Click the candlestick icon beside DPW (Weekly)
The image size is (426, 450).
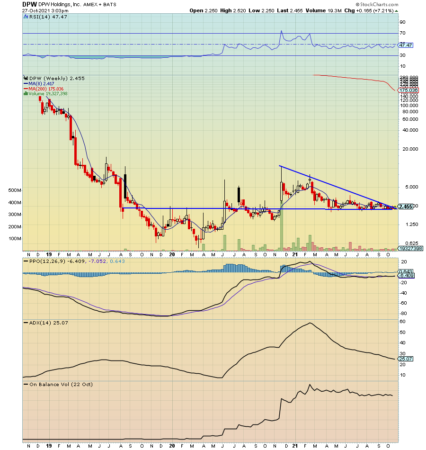point(26,78)
